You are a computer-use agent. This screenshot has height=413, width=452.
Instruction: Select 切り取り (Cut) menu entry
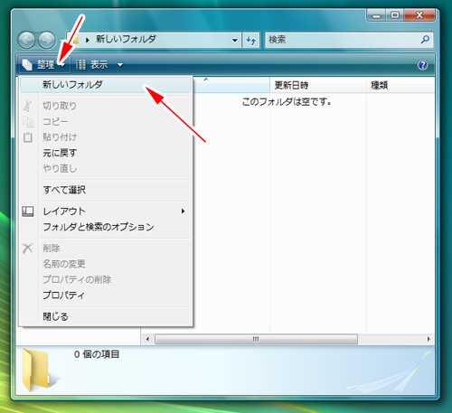click(106, 106)
